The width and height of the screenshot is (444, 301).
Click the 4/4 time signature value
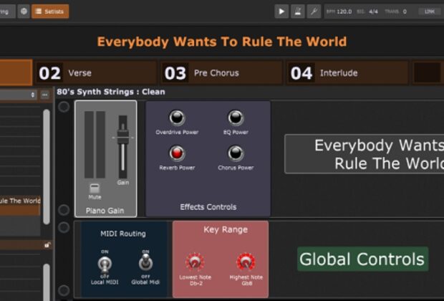coord(373,11)
